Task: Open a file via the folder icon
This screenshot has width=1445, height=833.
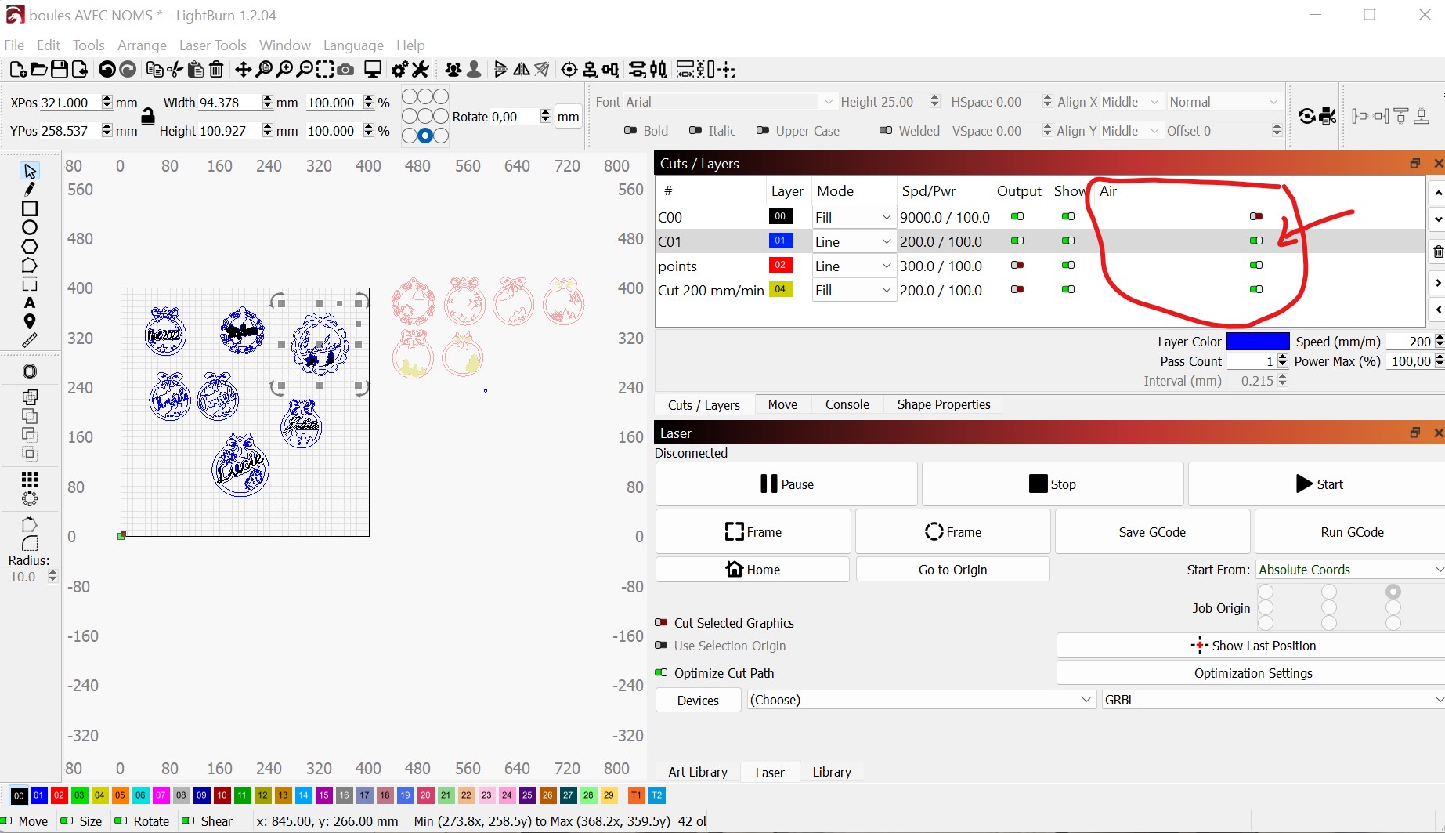Action: pyautogui.click(x=38, y=70)
